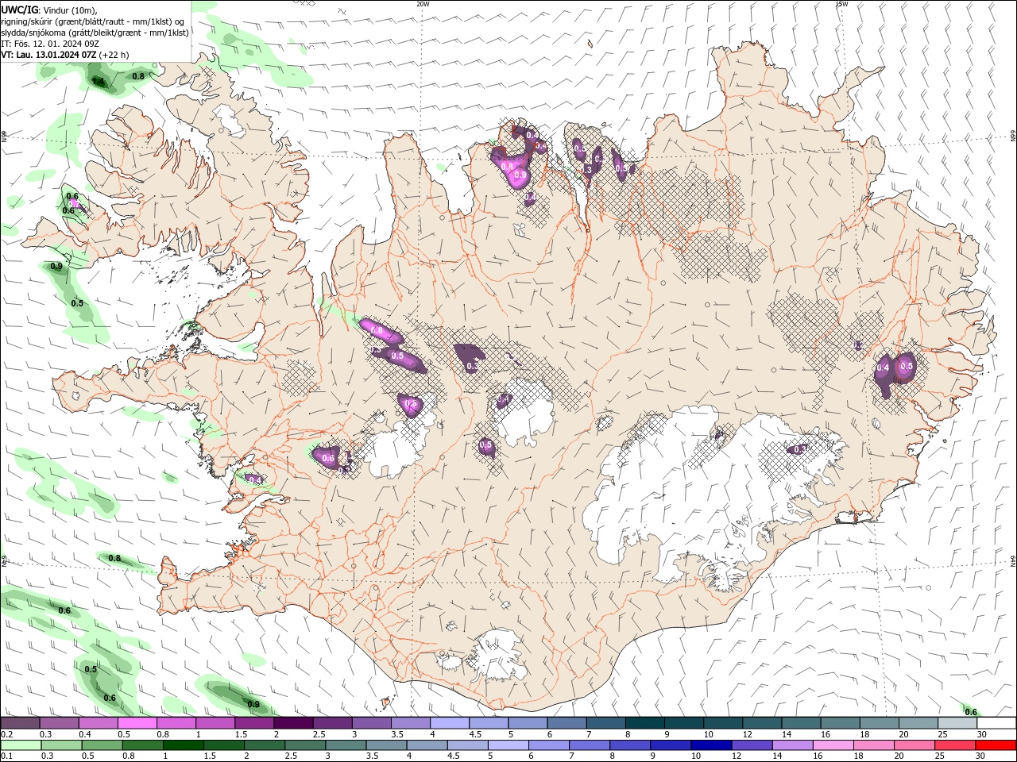Click the bottom legend swatch starting at 2
Viewport: 1017px width, 762px height.
265,745
